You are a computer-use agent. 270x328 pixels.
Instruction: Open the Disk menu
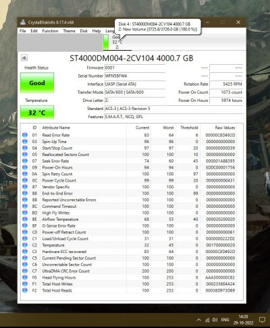click(84, 31)
